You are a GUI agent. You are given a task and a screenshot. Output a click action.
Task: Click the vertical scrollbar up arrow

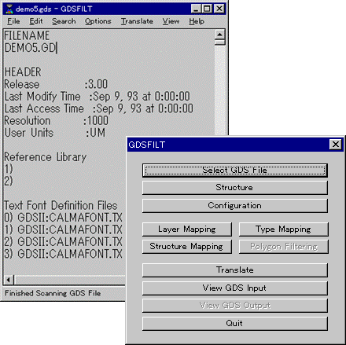point(219,35)
